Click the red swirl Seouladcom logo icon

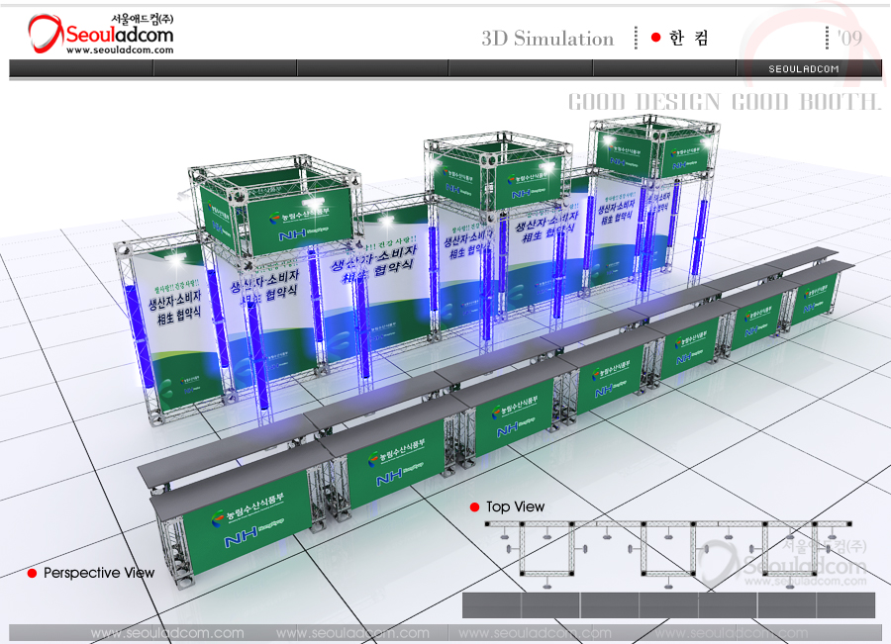click(45, 33)
